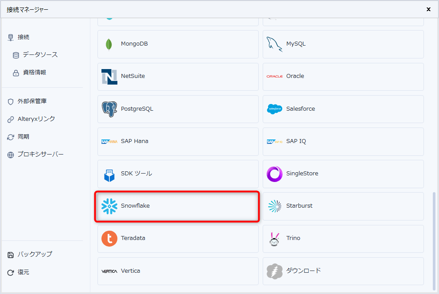439x294 pixels.
Task: Choose the Oracle connector
Action: point(343,76)
